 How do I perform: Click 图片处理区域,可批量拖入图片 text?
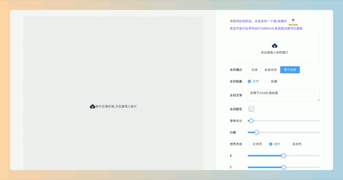(116, 106)
